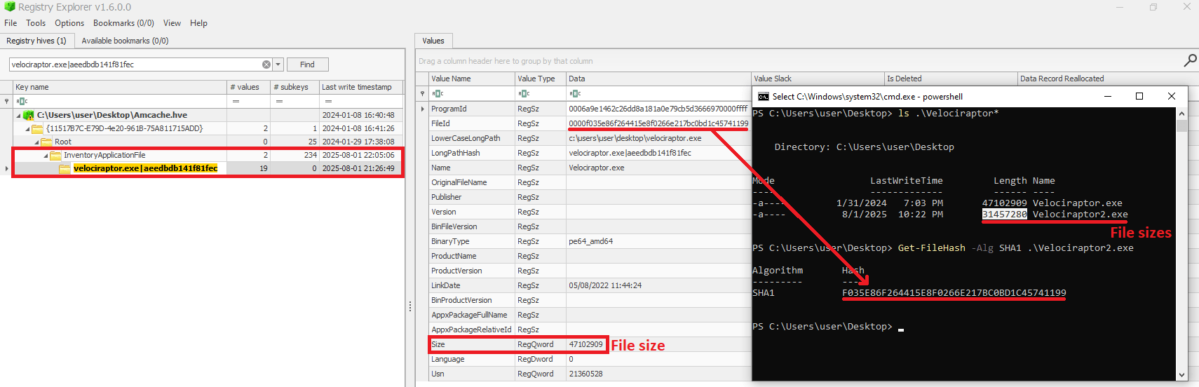
Task: Click the InventoryApplicationFile folder icon
Action: click(55, 156)
